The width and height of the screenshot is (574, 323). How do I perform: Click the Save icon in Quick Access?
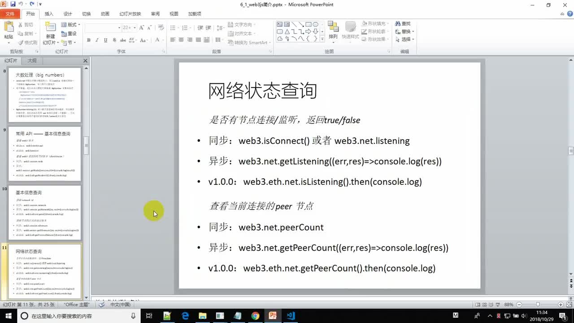pos(13,4)
